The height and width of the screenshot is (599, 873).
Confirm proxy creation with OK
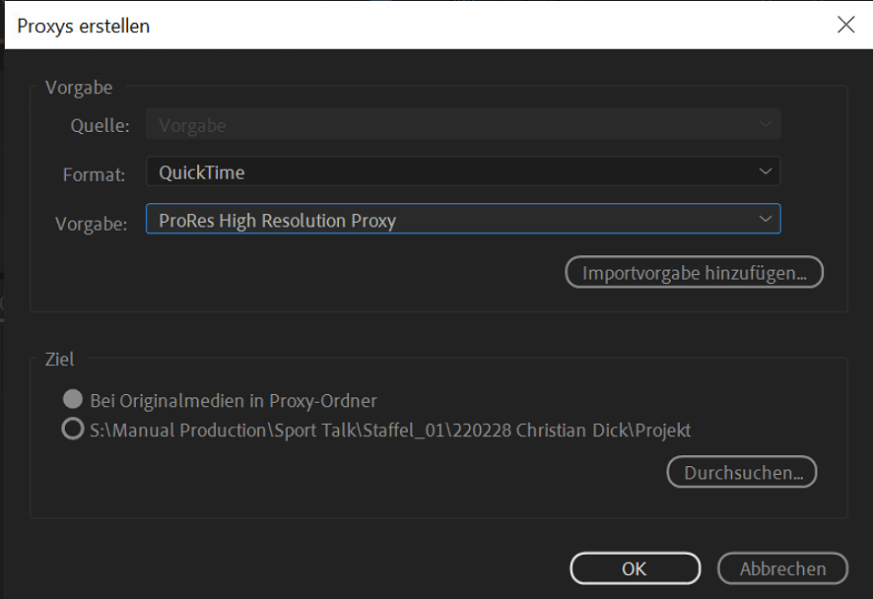635,568
